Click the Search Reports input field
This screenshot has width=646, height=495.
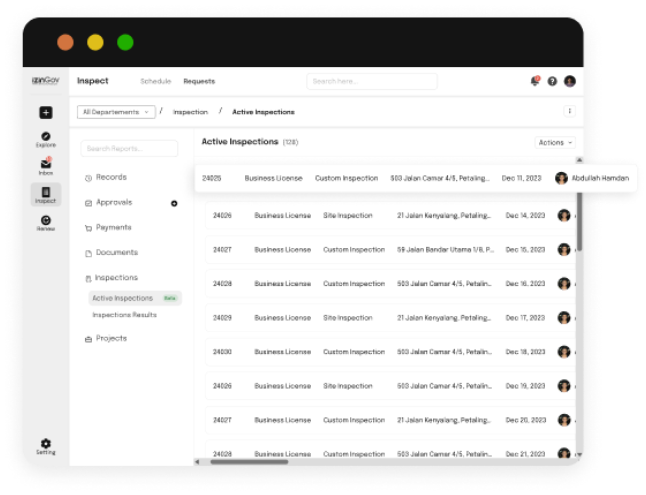[129, 148]
